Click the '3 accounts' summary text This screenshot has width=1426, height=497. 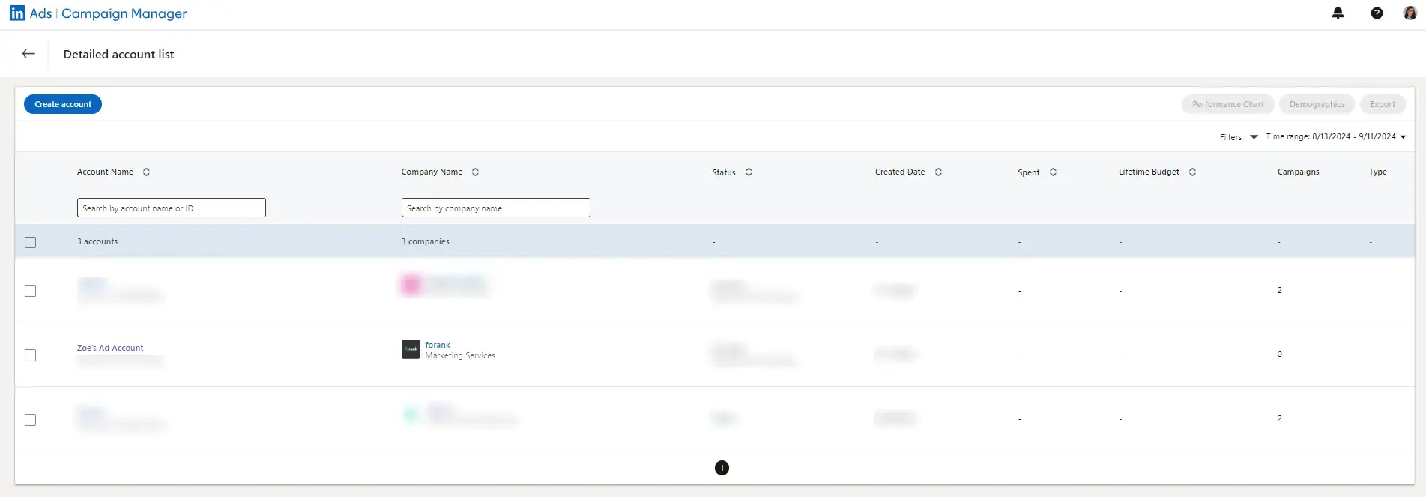97,241
